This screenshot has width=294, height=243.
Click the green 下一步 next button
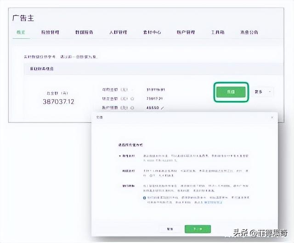coord(198,229)
